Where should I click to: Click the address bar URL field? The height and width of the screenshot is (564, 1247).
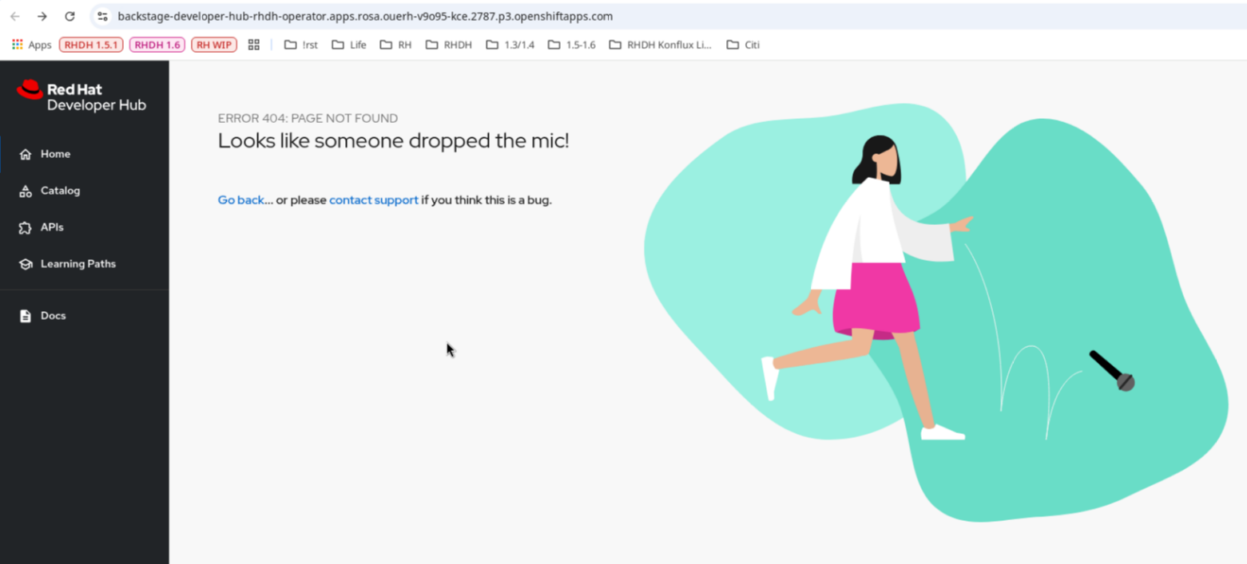[365, 16]
